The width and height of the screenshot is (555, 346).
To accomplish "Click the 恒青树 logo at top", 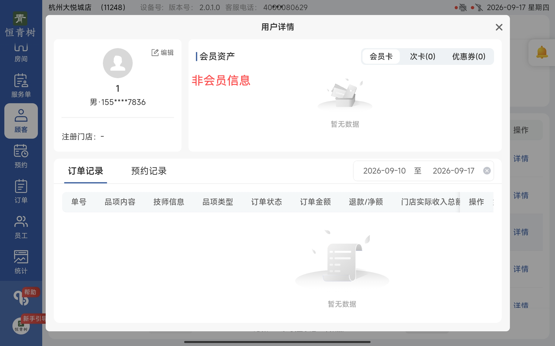I will click(x=20, y=24).
